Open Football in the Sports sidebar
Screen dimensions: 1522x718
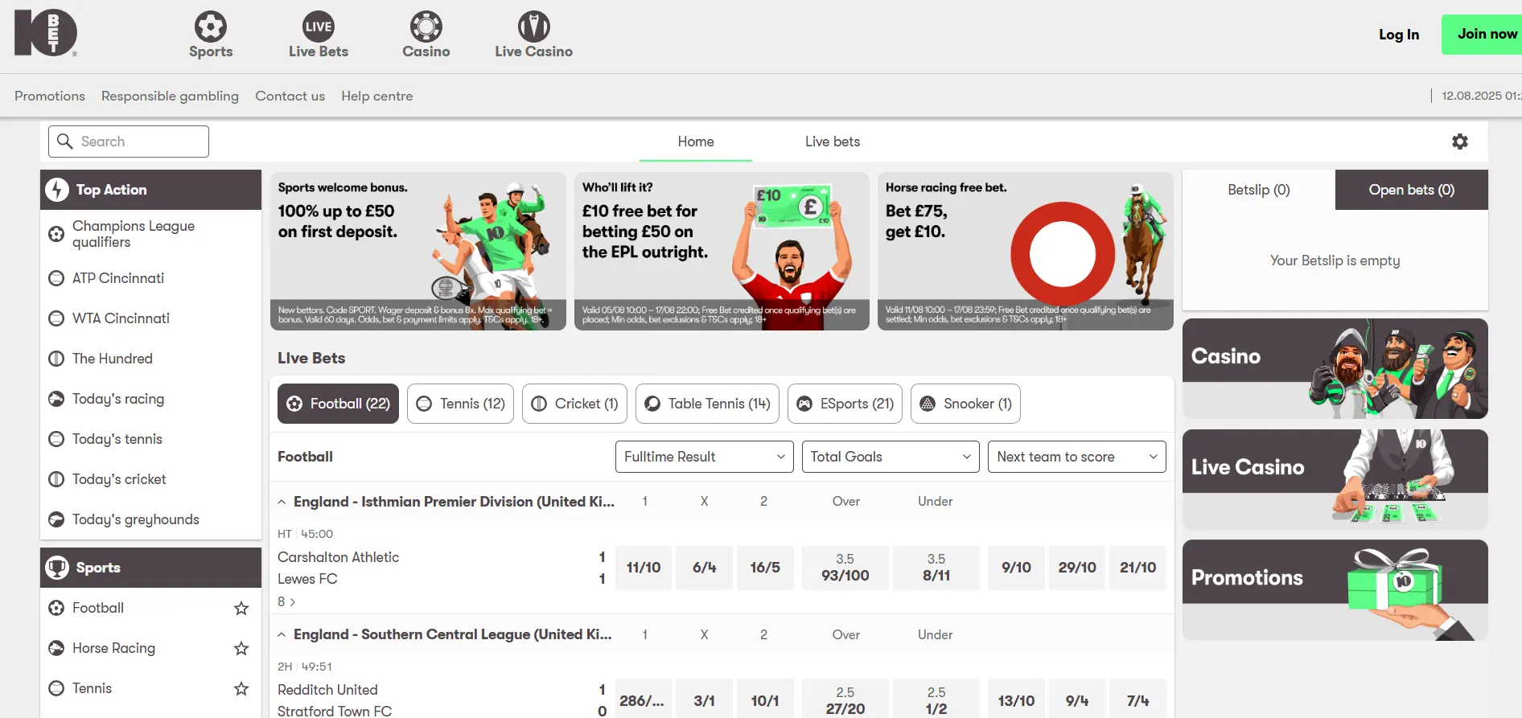[98, 608]
